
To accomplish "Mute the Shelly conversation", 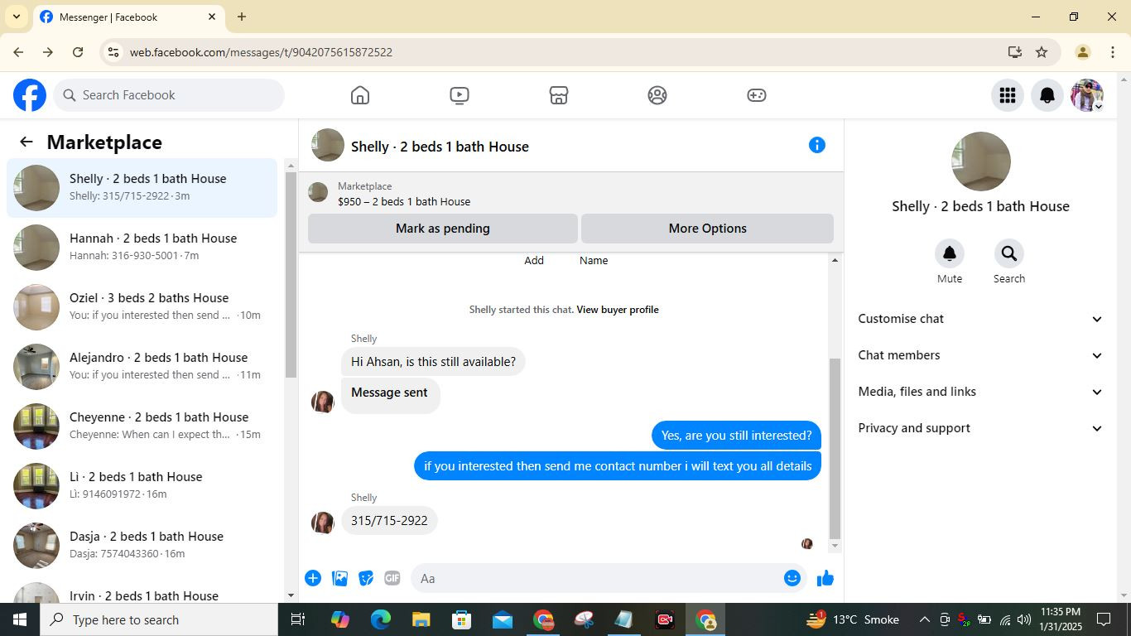I will 950,253.
